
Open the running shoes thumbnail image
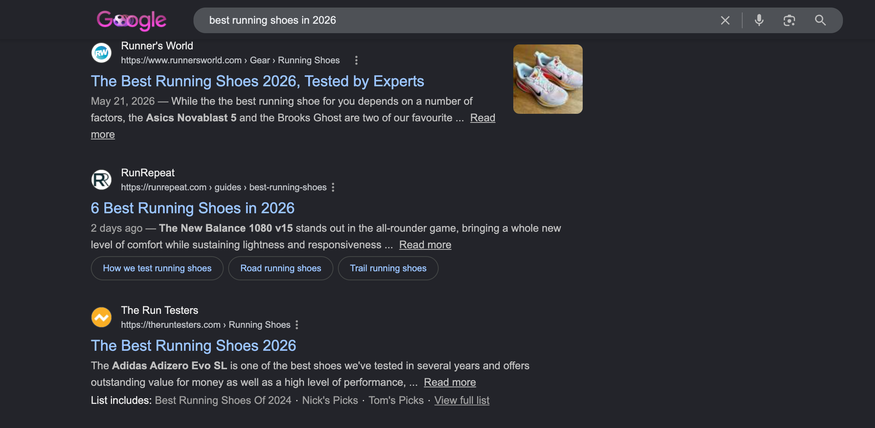click(x=548, y=79)
